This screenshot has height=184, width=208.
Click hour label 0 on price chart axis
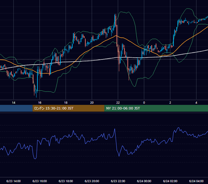pos(144,103)
